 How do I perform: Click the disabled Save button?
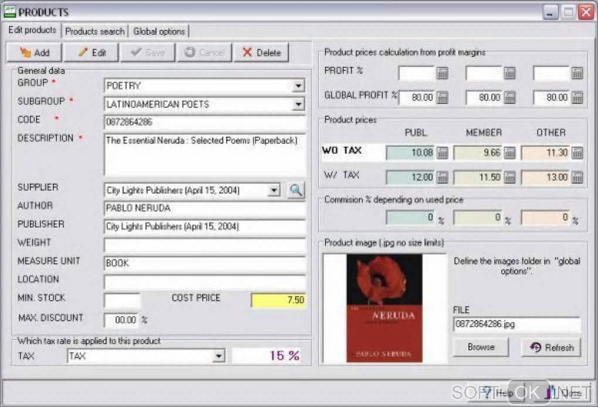(x=148, y=53)
